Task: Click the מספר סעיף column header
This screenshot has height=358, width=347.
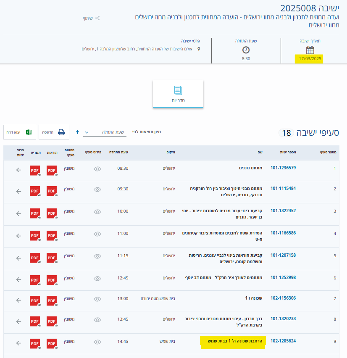Action: tap(328, 152)
